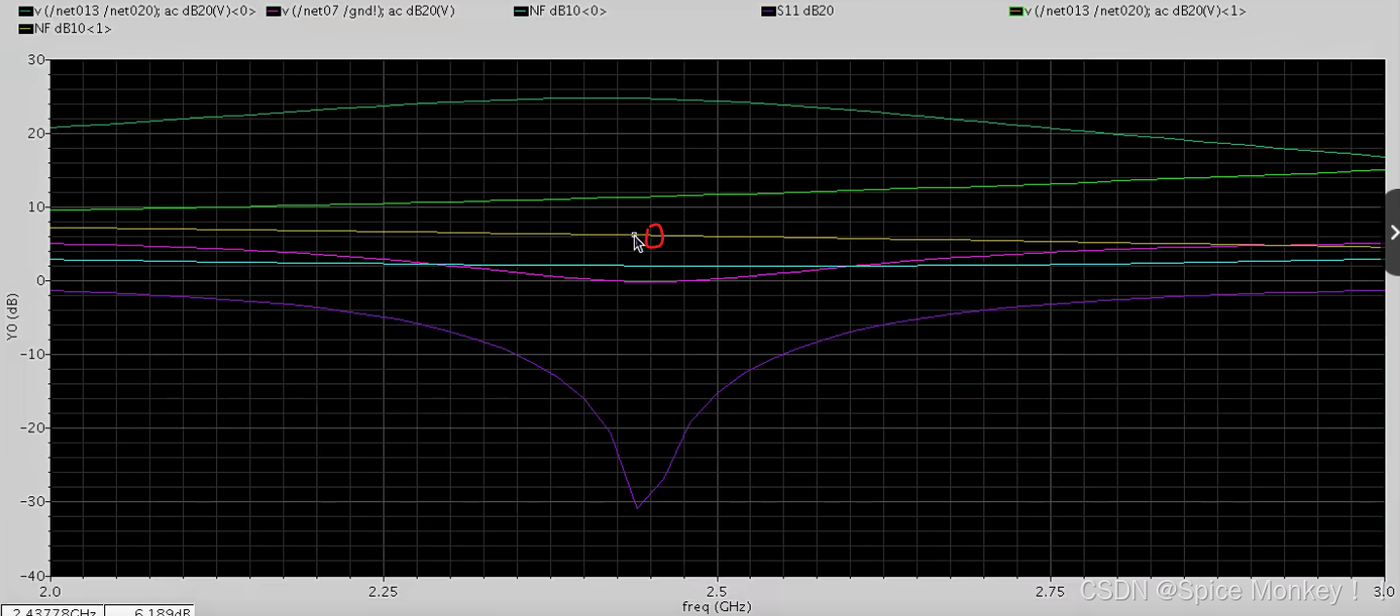Click the 6.189dB value readout in status bar
The height and width of the screenshot is (616, 1400).
149,610
